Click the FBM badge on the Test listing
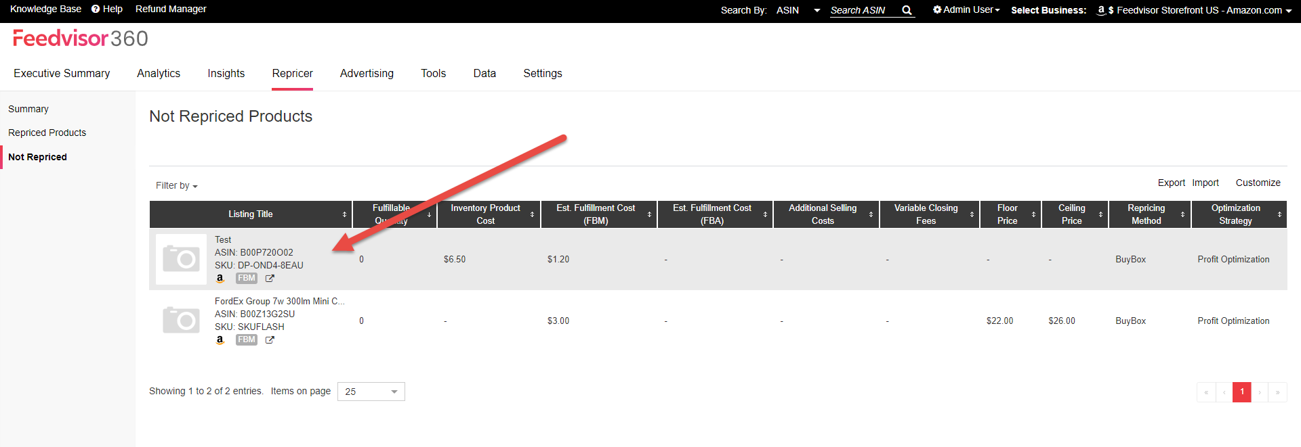The image size is (1301, 447). pyautogui.click(x=247, y=278)
